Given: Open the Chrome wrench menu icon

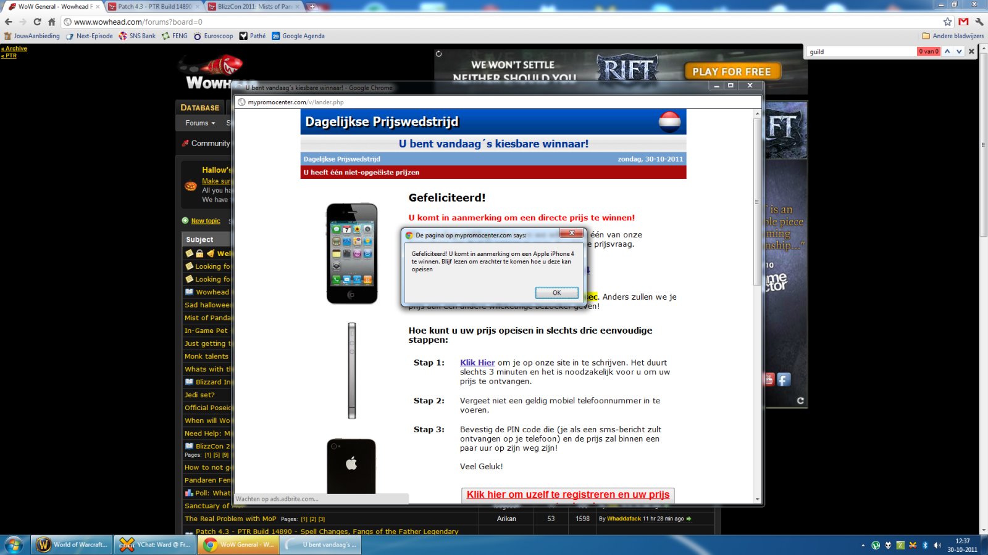Looking at the screenshot, I should 979,22.
